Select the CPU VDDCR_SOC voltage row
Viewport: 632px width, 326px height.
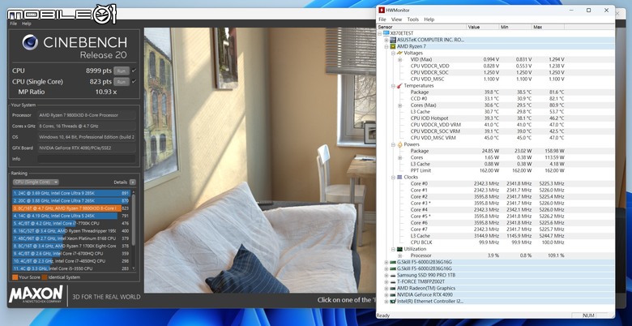click(496, 73)
